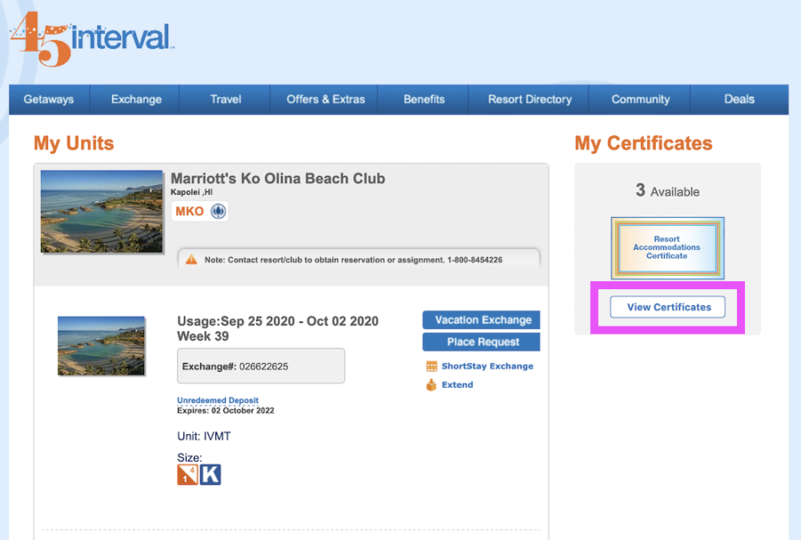
Task: Open the Deals menu item
Action: point(739,100)
